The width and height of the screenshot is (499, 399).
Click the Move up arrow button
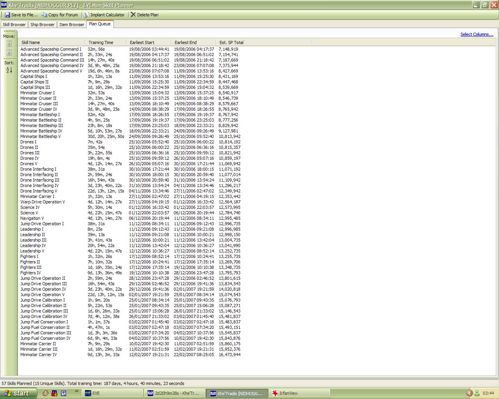9,44
